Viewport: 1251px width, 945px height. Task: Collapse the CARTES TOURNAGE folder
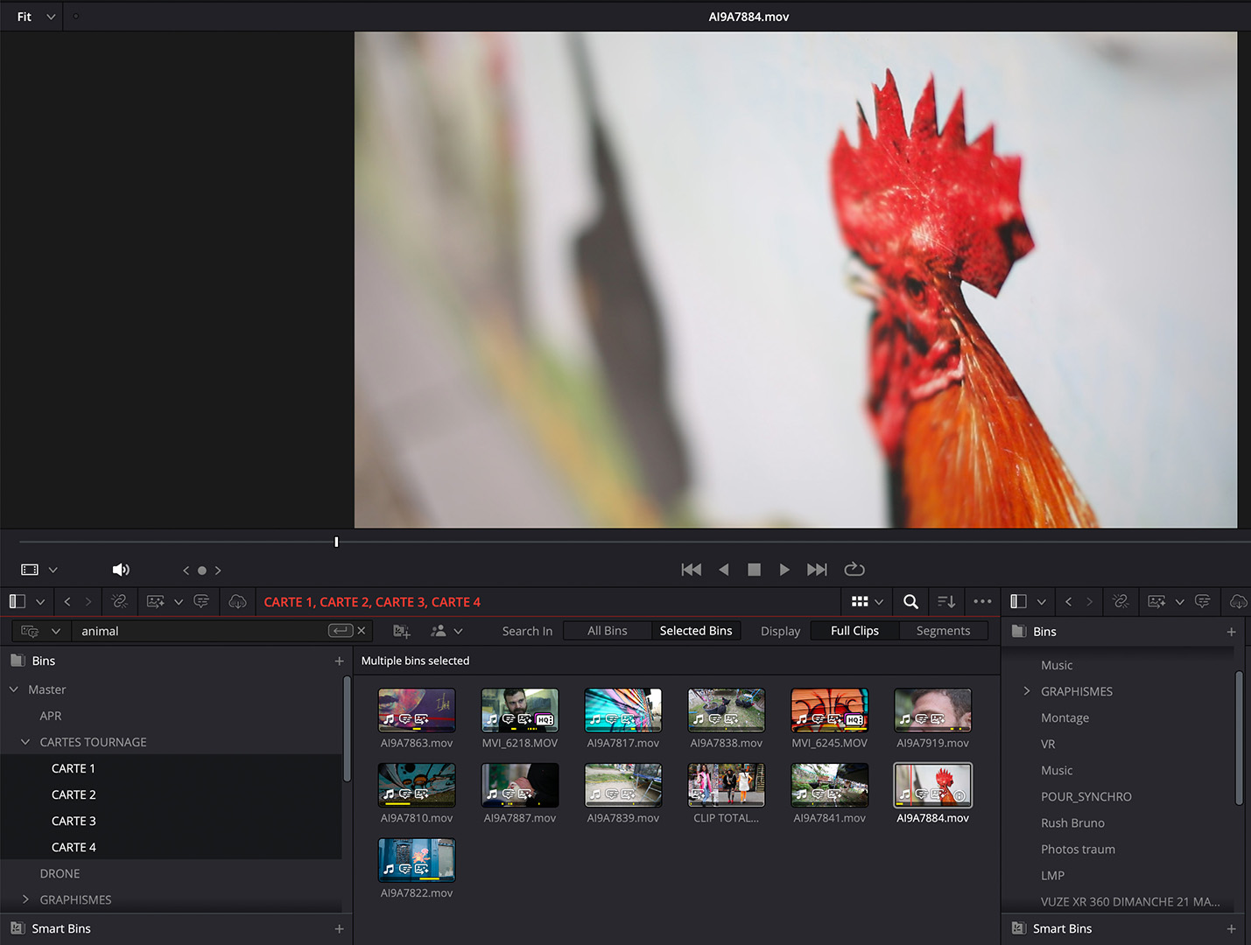[x=25, y=742]
